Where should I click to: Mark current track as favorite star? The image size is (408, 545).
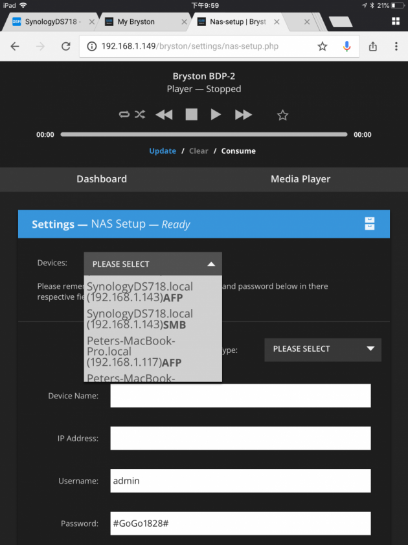click(282, 115)
